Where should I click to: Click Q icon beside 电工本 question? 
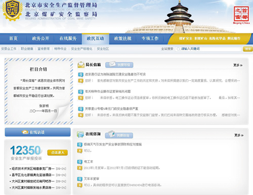tap(79, 162)
